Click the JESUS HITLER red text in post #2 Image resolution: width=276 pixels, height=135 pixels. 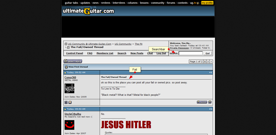coord(126,125)
